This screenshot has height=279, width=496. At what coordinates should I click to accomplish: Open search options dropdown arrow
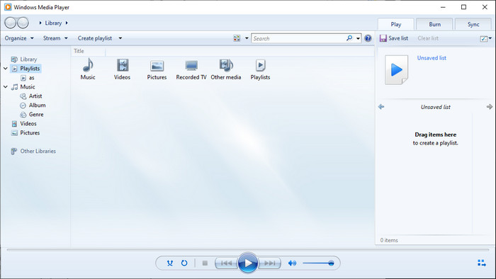[x=358, y=38]
